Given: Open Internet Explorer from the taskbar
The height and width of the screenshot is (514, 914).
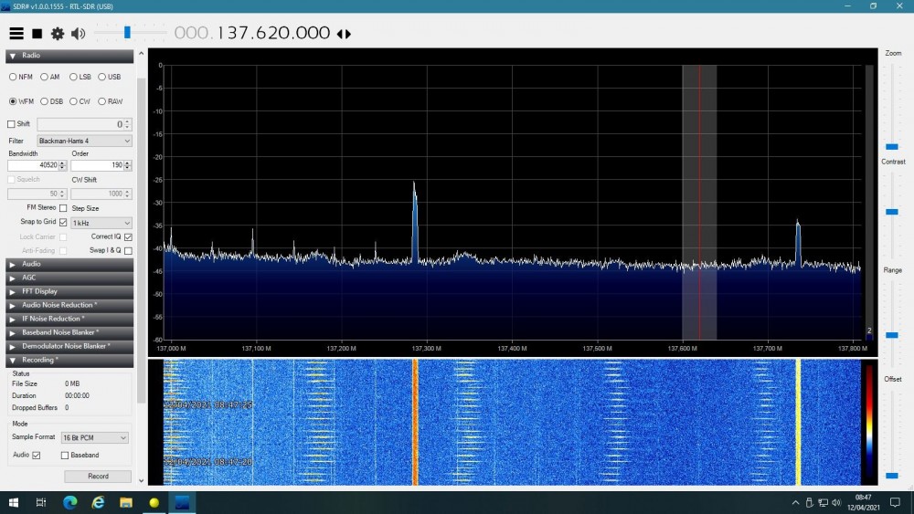Looking at the screenshot, I should pyautogui.click(x=98, y=502).
